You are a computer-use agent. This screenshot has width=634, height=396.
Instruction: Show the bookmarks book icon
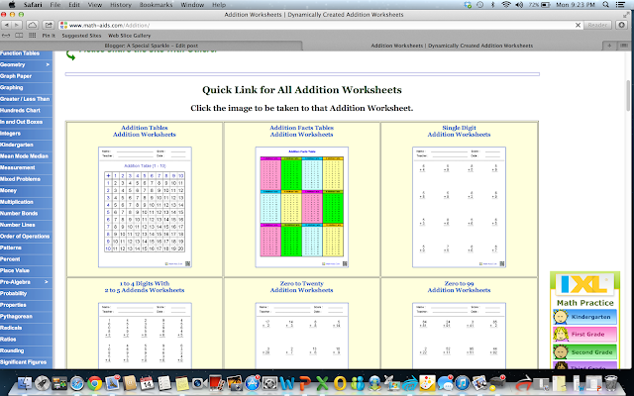19,36
